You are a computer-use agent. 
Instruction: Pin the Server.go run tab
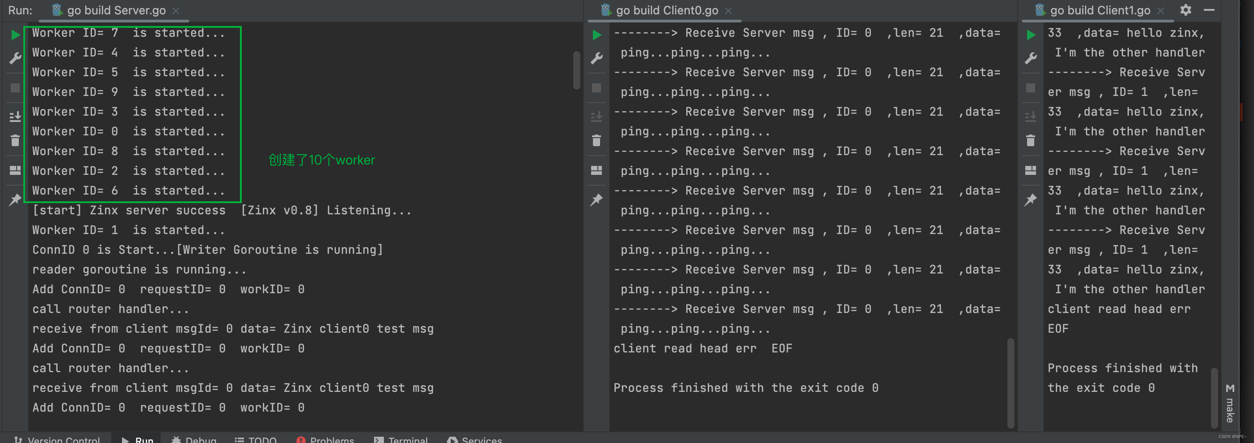pos(15,200)
